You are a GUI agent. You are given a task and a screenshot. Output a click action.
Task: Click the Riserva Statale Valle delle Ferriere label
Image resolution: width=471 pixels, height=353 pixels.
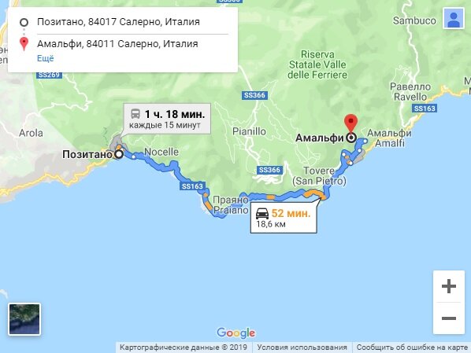tap(317, 64)
